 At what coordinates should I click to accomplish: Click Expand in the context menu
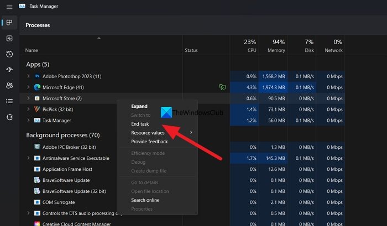click(x=139, y=106)
